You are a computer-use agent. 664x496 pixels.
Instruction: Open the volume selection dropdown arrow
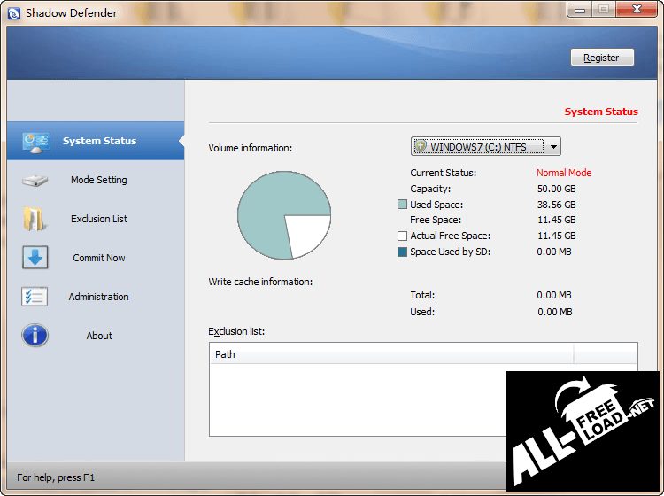pyautogui.click(x=553, y=147)
